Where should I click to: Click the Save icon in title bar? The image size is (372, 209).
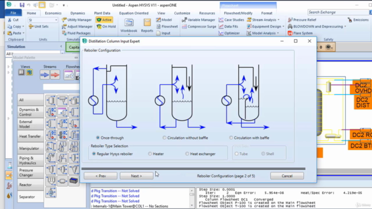(x=22, y=5)
